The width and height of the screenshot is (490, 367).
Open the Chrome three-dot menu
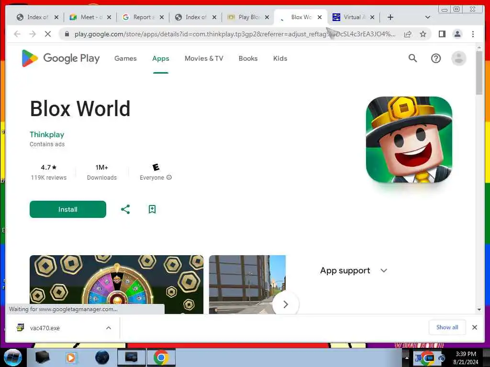[x=473, y=34]
